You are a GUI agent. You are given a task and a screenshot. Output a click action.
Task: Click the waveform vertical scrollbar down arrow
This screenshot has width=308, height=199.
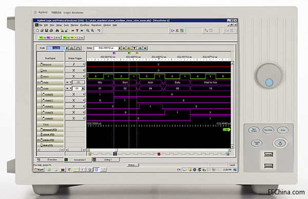coord(233,147)
